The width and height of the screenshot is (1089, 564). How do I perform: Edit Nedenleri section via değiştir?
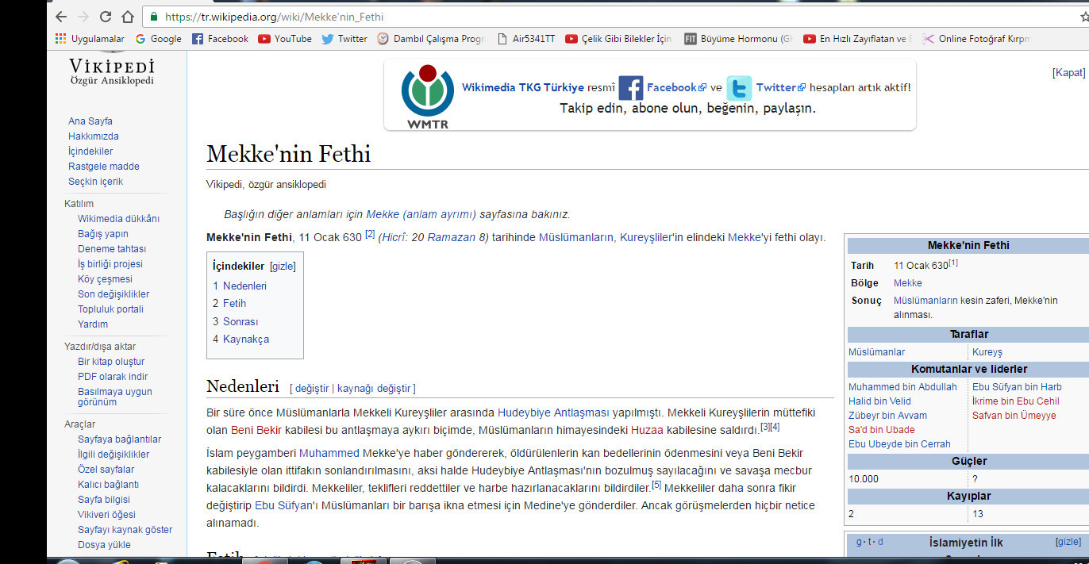click(x=312, y=389)
